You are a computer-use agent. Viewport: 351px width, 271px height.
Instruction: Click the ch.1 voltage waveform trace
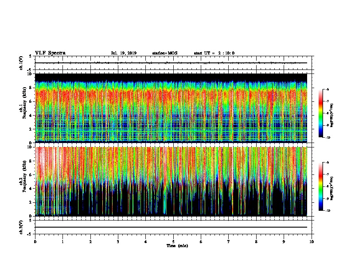click(x=171, y=63)
